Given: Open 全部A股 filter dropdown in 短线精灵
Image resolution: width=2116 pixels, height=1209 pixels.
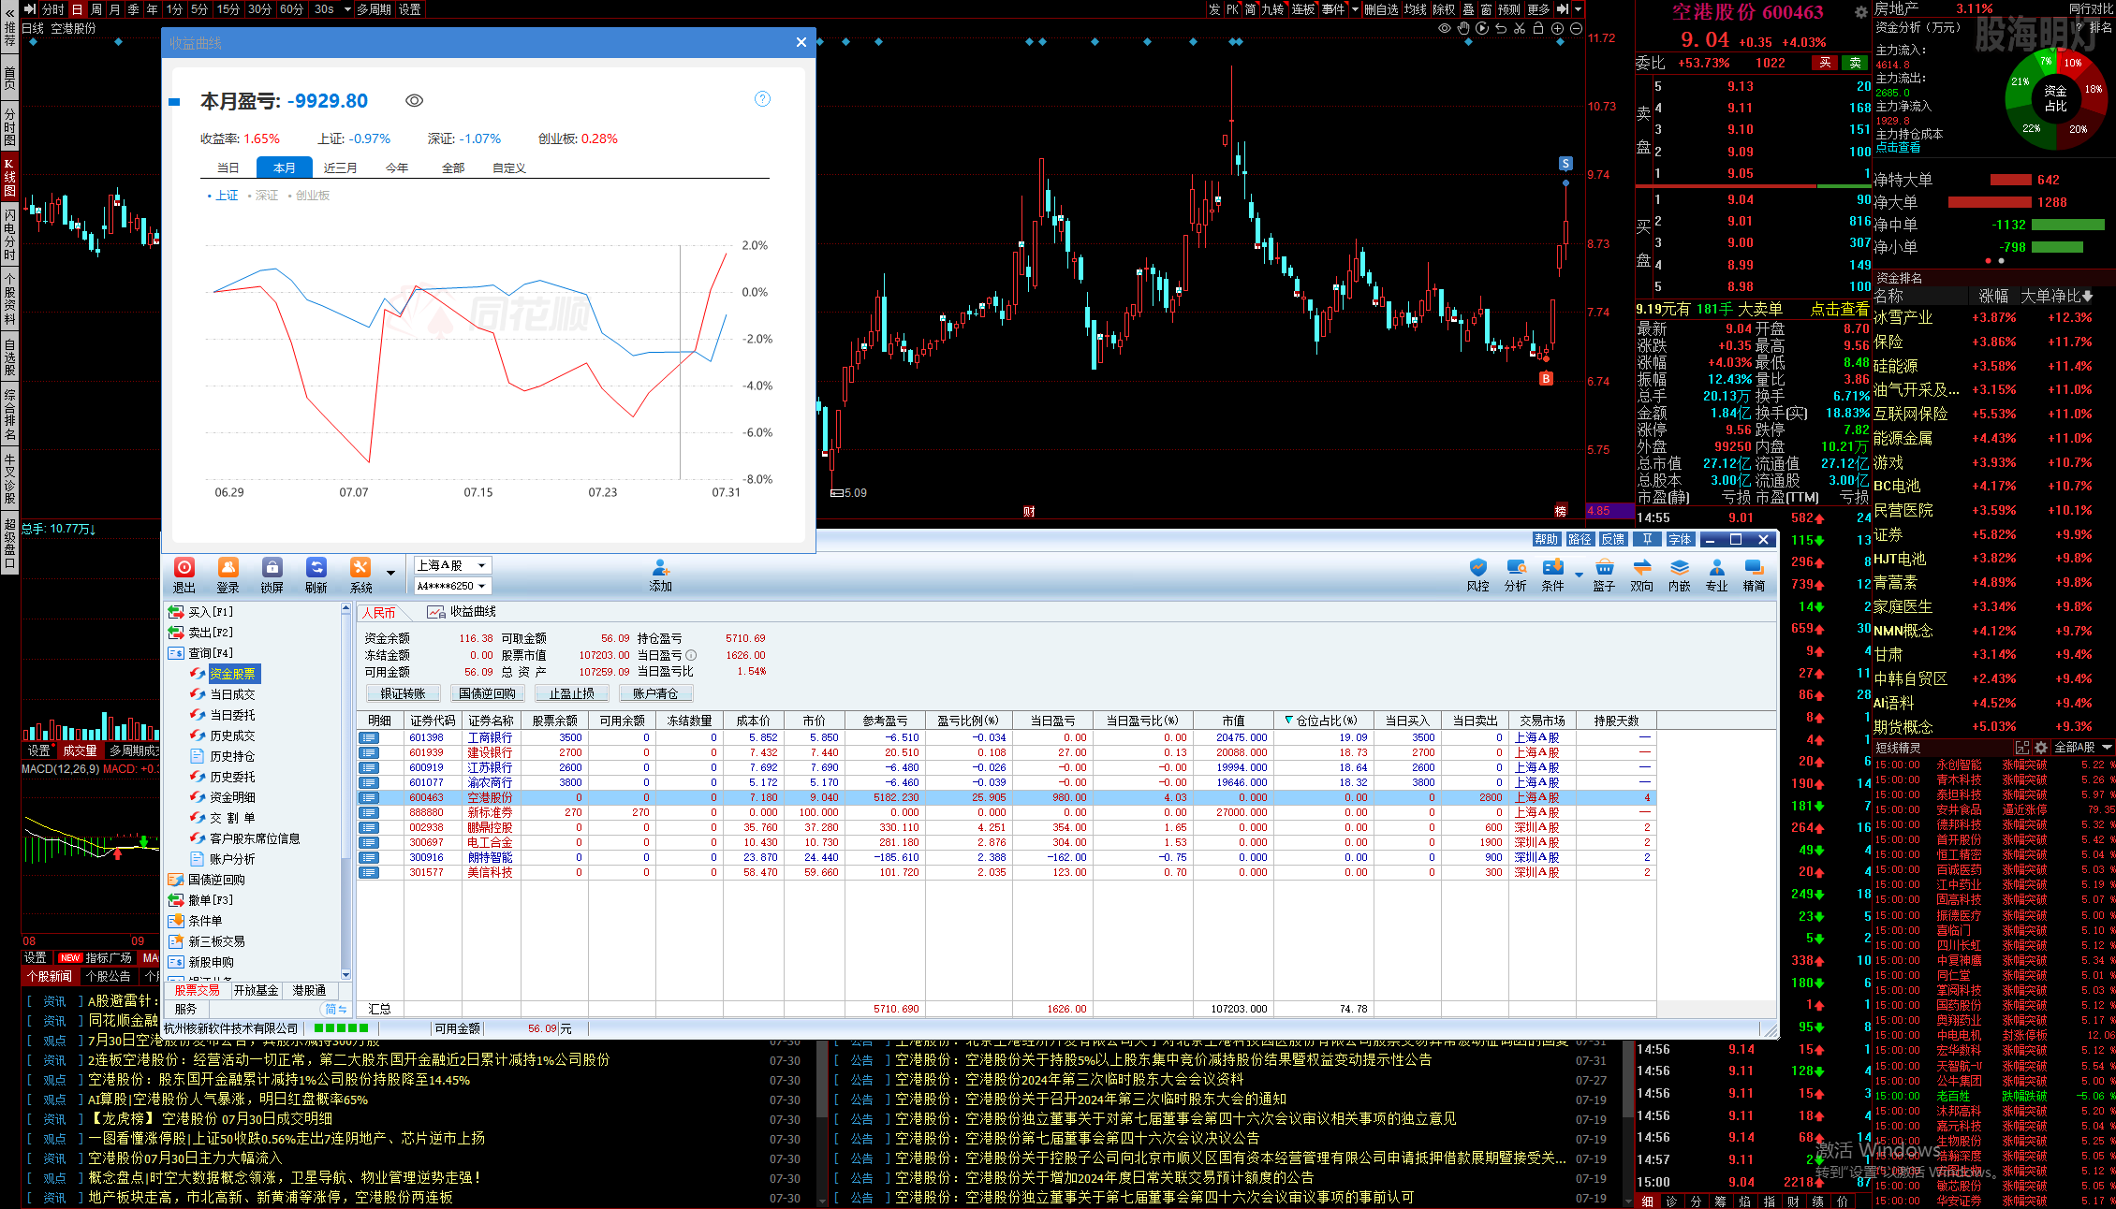Looking at the screenshot, I should coord(2083,748).
